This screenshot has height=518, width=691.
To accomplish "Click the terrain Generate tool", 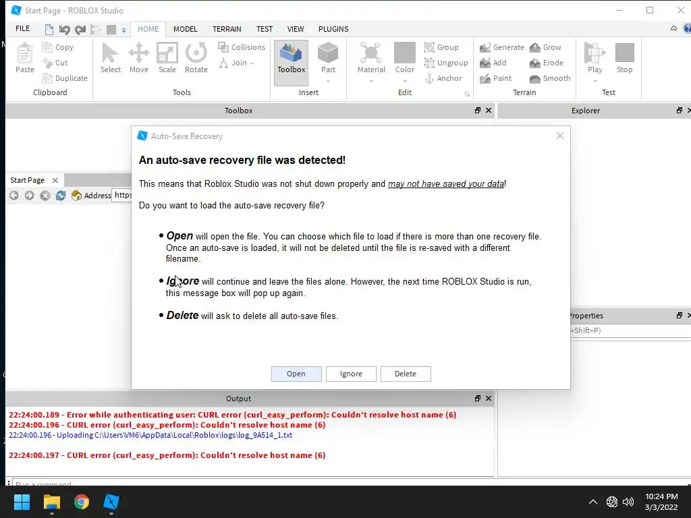I will coord(502,47).
